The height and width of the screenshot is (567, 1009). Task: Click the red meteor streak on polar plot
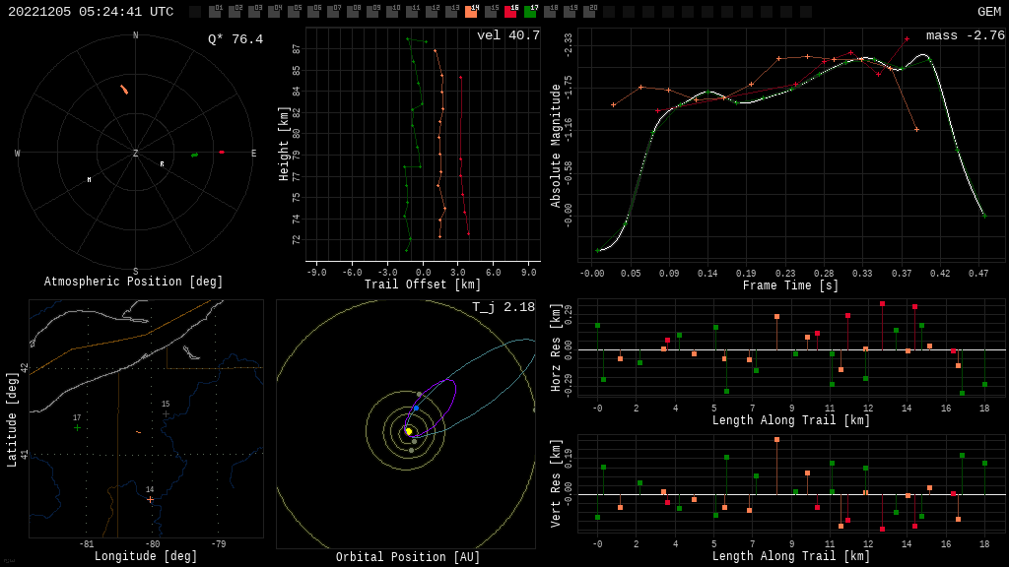[x=222, y=153]
